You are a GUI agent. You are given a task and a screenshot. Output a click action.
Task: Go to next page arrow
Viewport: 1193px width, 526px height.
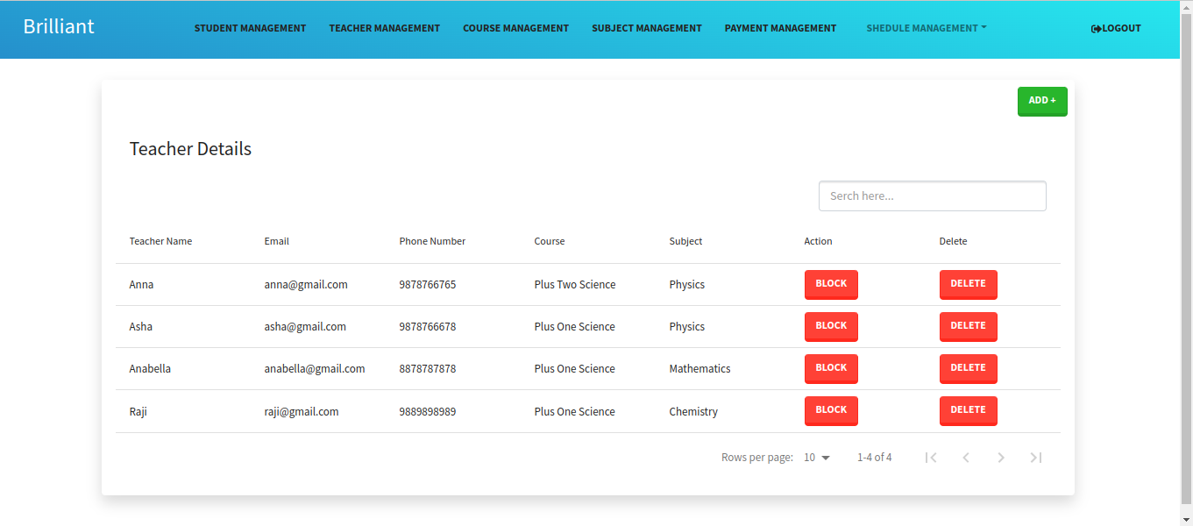pyautogui.click(x=1001, y=458)
